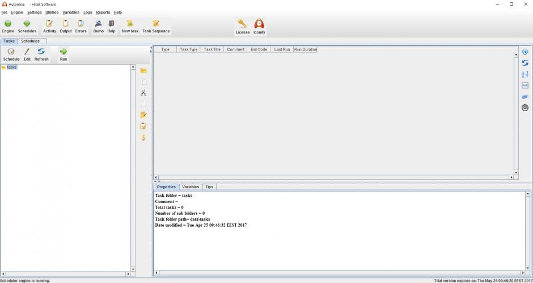Click the 'Date modified' line in Properties
This screenshot has width=533, height=283.
[x=201, y=225]
